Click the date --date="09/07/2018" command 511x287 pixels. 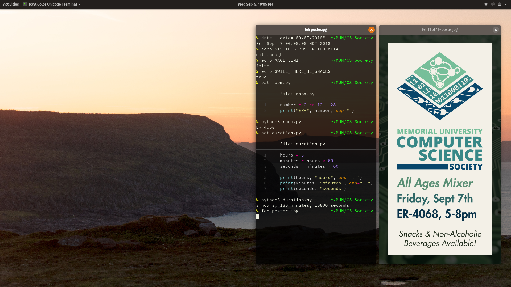(x=293, y=38)
